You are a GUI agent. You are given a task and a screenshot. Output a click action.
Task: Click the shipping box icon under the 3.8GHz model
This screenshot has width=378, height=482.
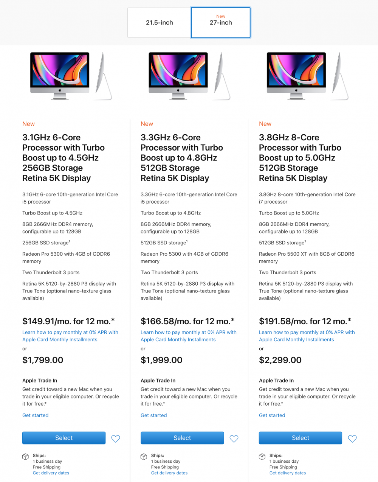pyautogui.click(x=262, y=457)
